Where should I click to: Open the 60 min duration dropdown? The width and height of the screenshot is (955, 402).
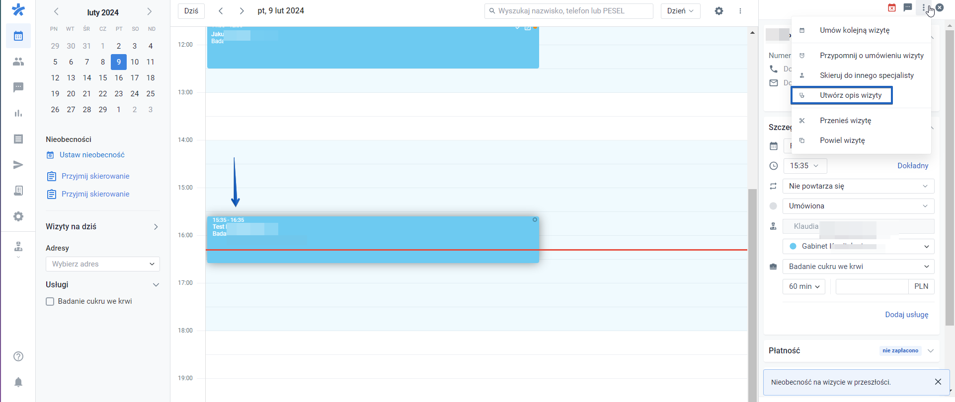[x=804, y=286]
